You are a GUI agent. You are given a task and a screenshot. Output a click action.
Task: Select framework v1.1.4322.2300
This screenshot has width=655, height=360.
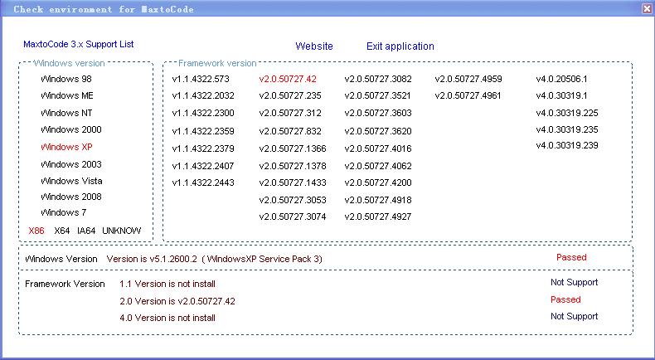(x=203, y=113)
